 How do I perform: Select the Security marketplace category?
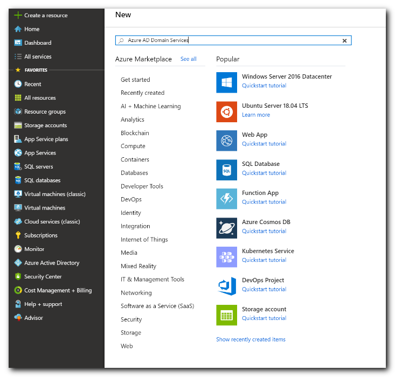(131, 319)
